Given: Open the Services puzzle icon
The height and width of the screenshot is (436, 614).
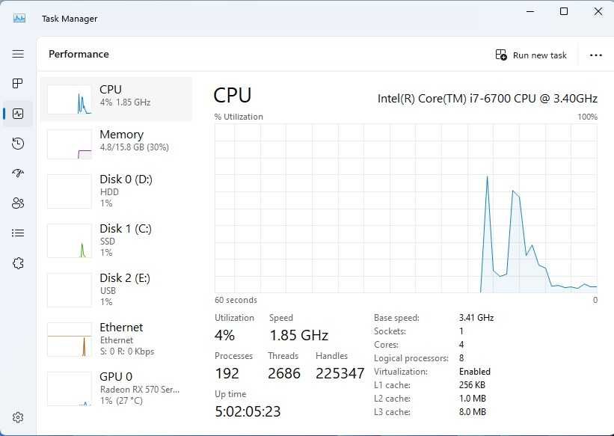Looking at the screenshot, I should point(19,262).
